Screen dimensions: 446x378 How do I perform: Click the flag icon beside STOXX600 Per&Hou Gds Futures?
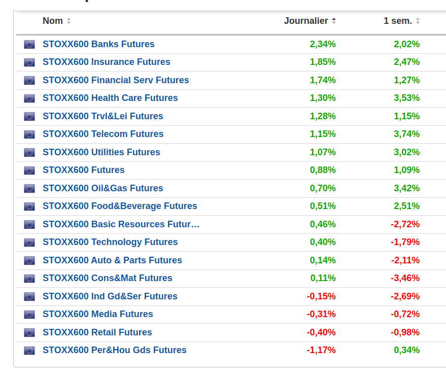click(29, 351)
